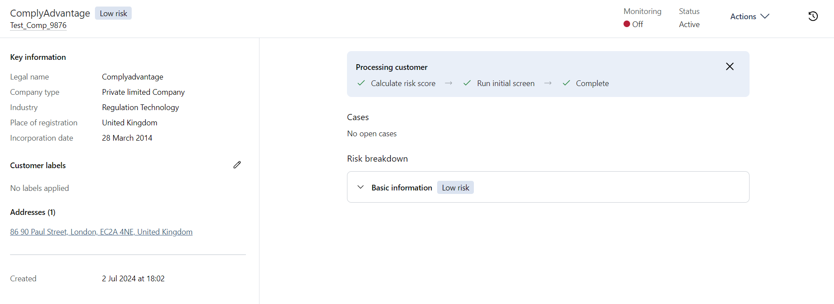Click the Complete step checkmark icon

tap(566, 83)
